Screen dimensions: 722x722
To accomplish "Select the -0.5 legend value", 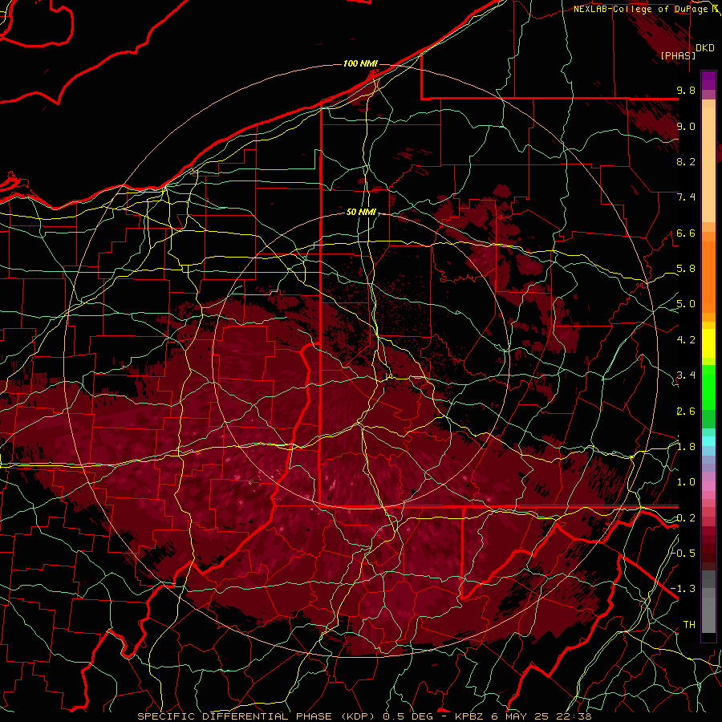I will [683, 553].
